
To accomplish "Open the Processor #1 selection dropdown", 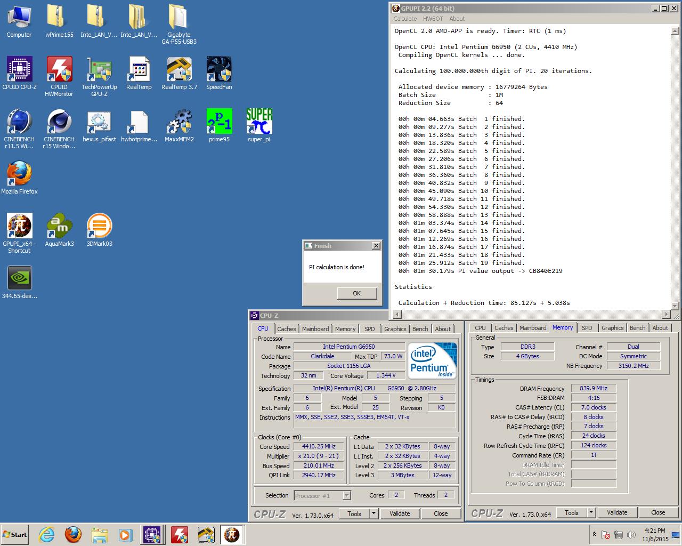I will [322, 496].
